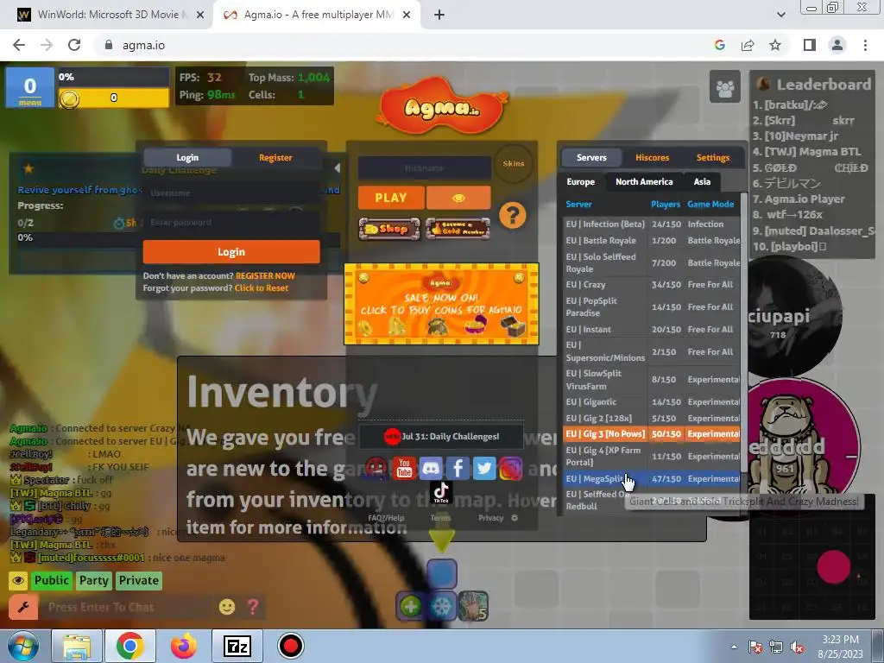Toggle the Party chat channel

click(x=93, y=581)
